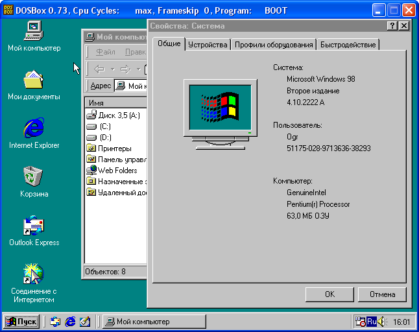Click the 63,0 МБ ОЗУ memory text
The height and width of the screenshot is (332, 419).
coord(308,215)
